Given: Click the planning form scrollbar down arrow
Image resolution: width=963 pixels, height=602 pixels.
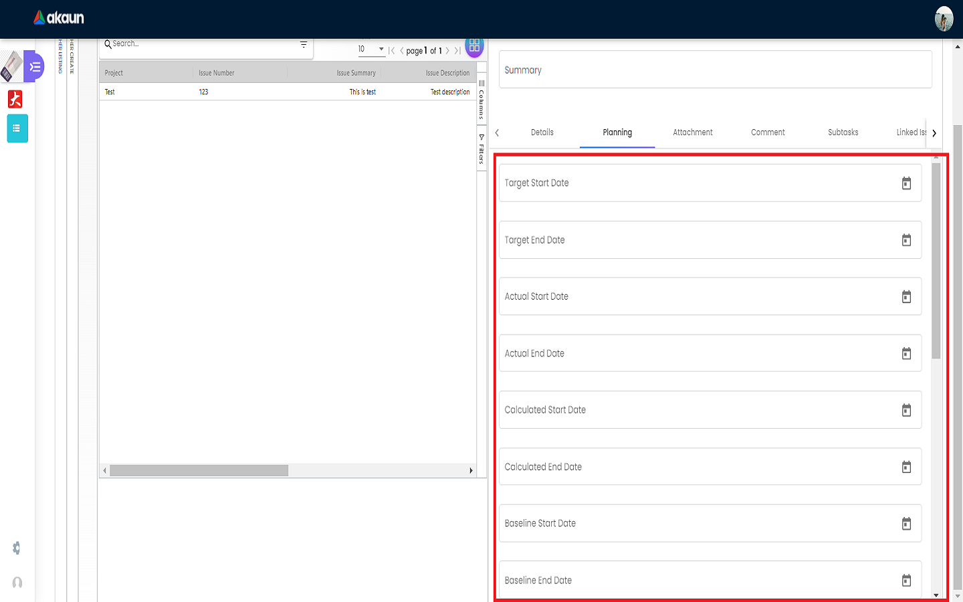Looking at the screenshot, I should [936, 595].
